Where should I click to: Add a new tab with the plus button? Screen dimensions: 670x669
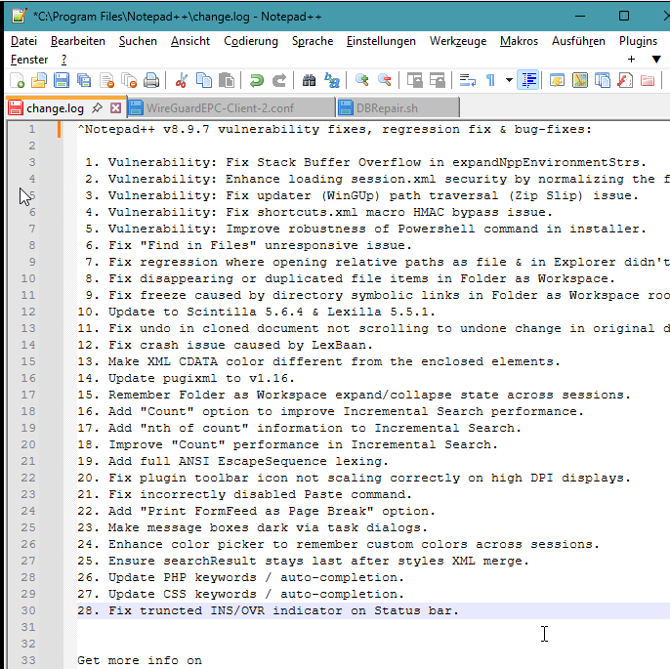coord(631,60)
